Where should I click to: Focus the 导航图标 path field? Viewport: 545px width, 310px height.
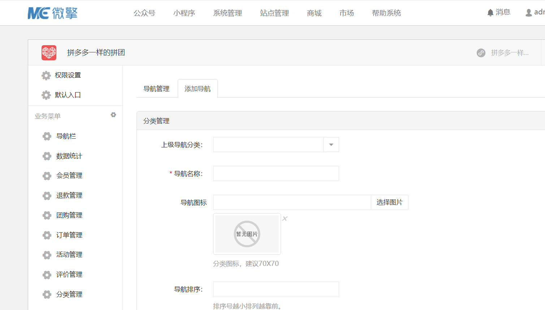click(292, 202)
